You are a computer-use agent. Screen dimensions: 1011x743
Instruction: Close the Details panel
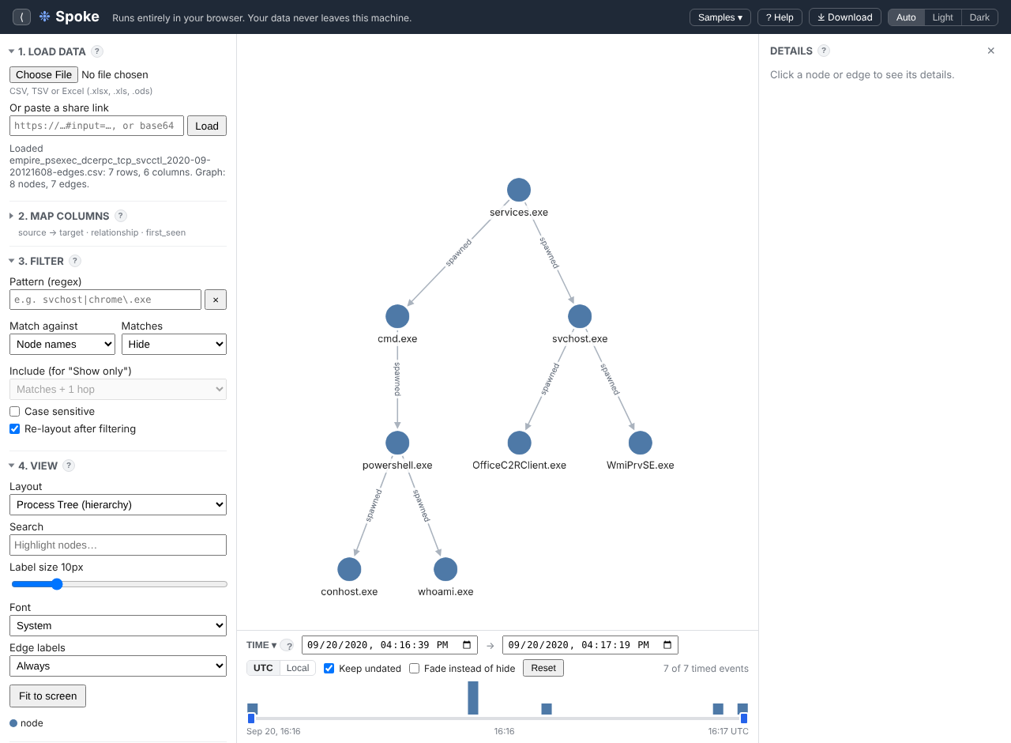(991, 51)
